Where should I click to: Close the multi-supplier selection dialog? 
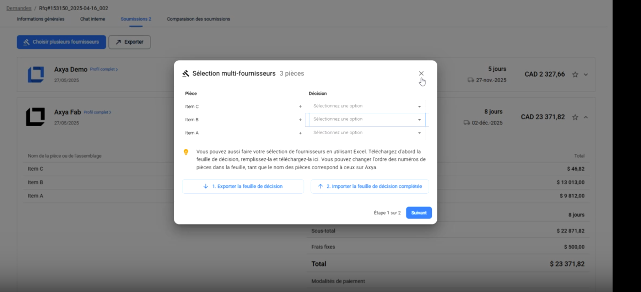(x=421, y=73)
